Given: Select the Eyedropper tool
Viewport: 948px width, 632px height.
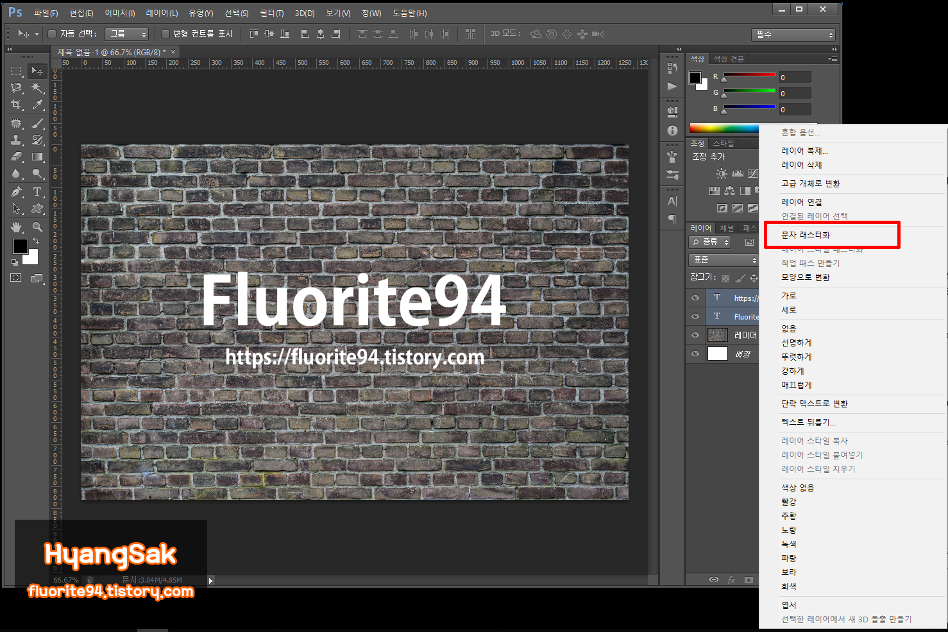Looking at the screenshot, I should click(x=37, y=105).
